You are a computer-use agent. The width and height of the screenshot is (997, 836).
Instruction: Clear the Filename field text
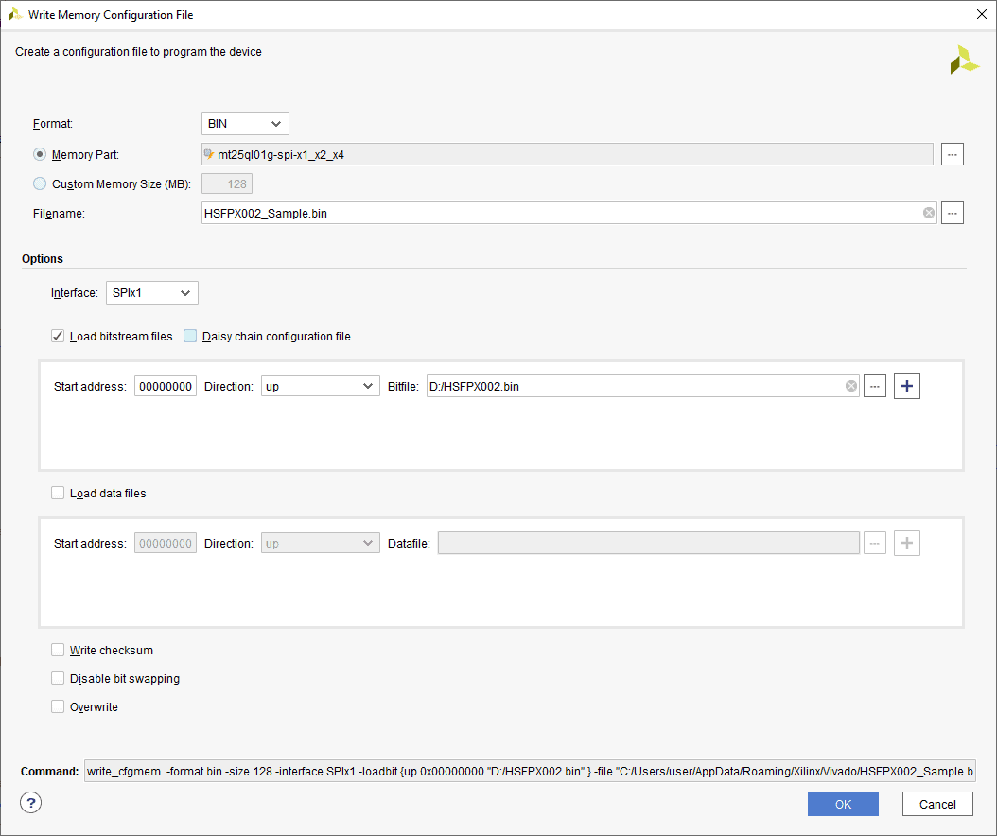[929, 214]
